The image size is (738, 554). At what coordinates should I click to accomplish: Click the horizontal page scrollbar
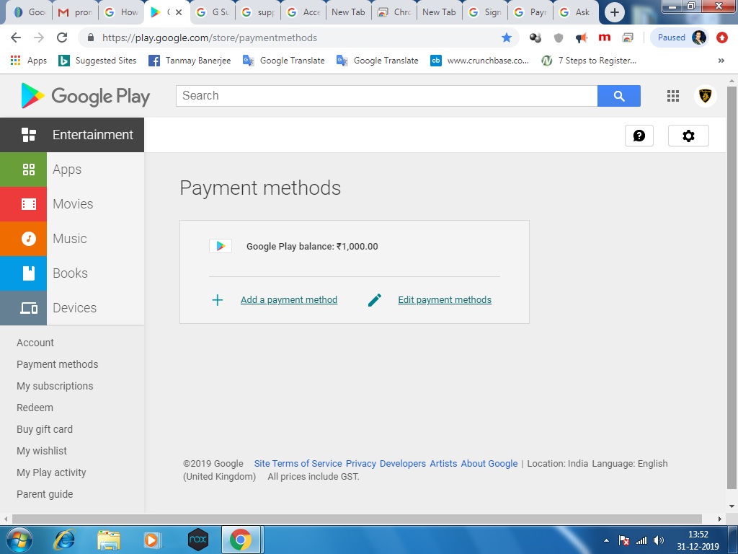tap(357, 519)
